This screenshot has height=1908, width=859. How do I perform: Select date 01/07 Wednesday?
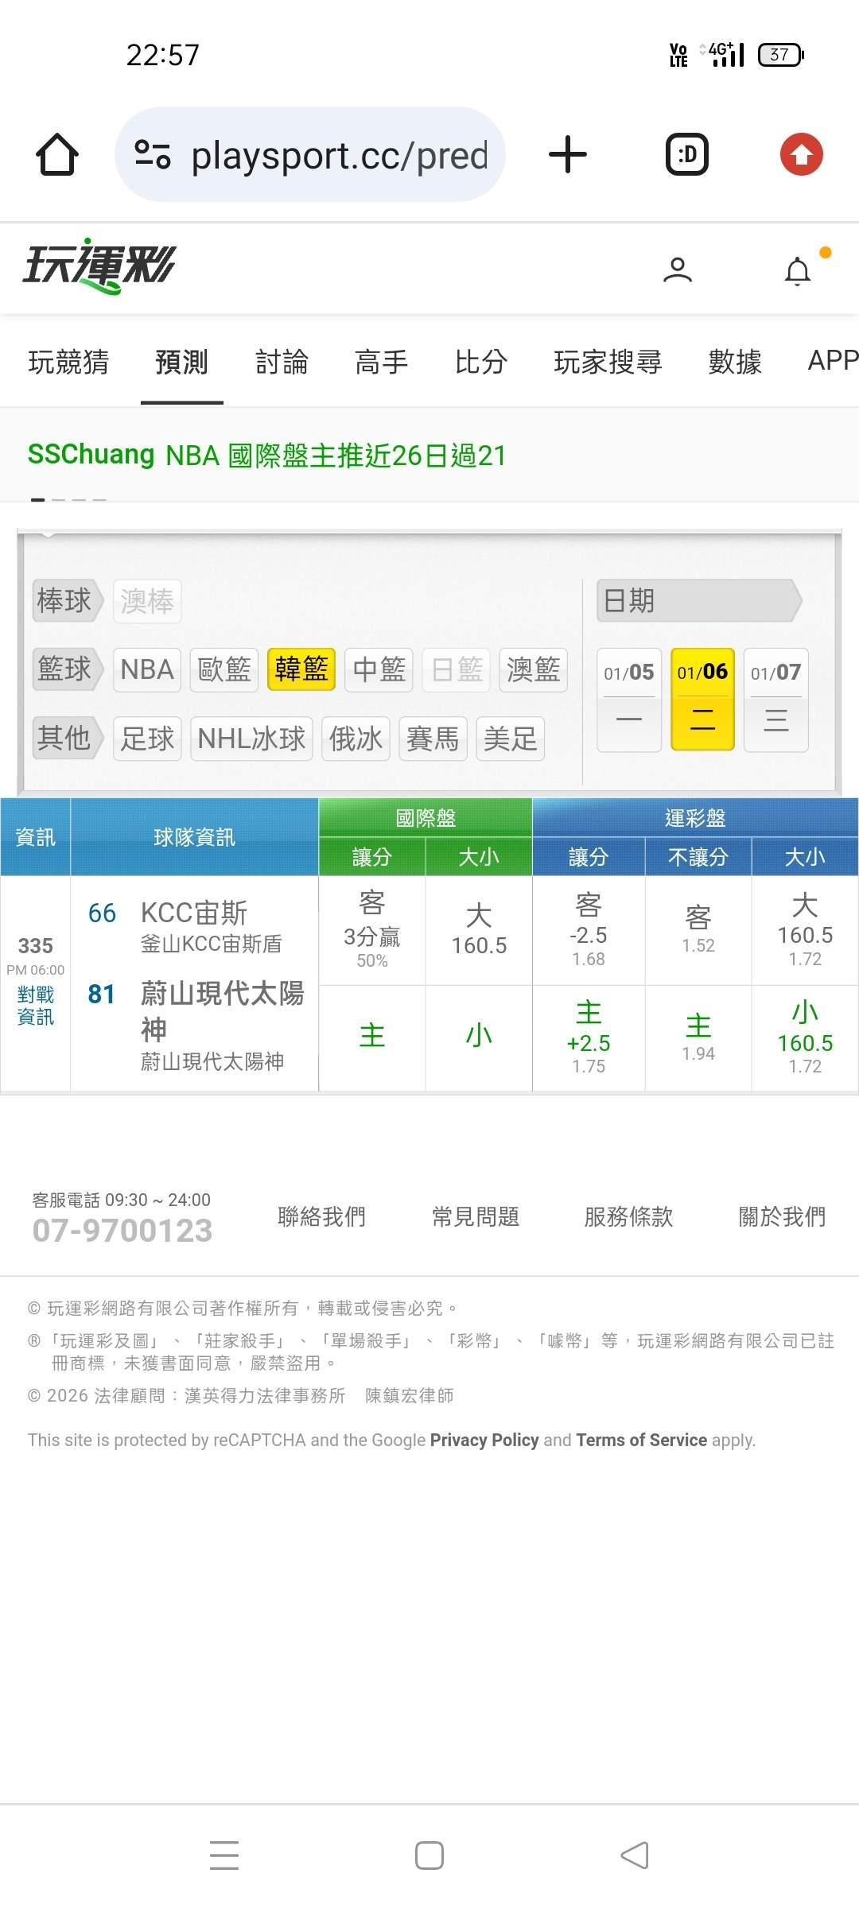(x=776, y=700)
